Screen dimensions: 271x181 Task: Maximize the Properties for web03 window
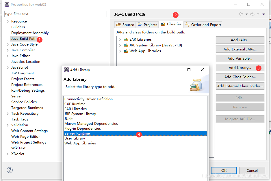[x=249, y=4]
